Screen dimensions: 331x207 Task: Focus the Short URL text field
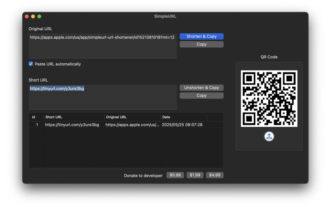(103, 97)
